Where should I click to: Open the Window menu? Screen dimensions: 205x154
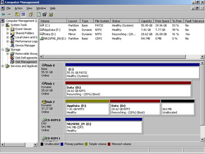coord(41,8)
